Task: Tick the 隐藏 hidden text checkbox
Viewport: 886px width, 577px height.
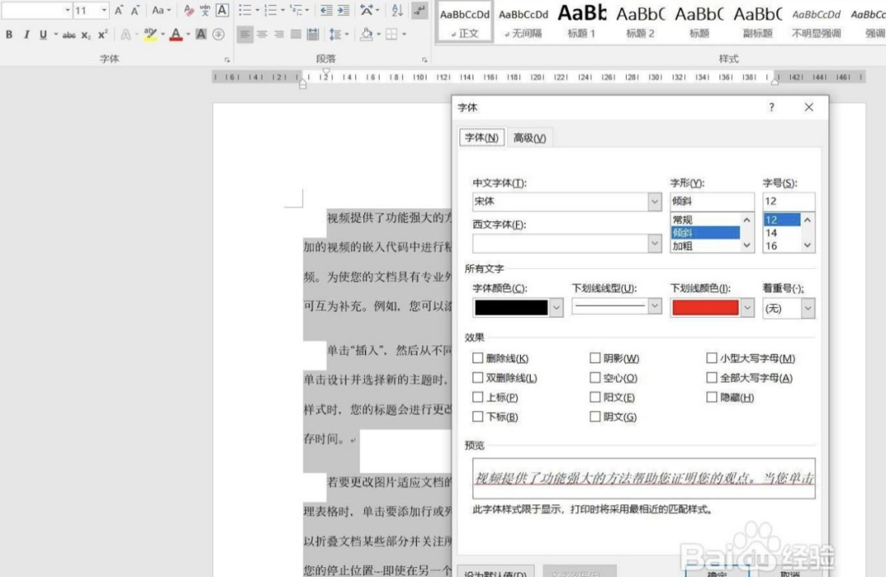Action: coord(712,398)
